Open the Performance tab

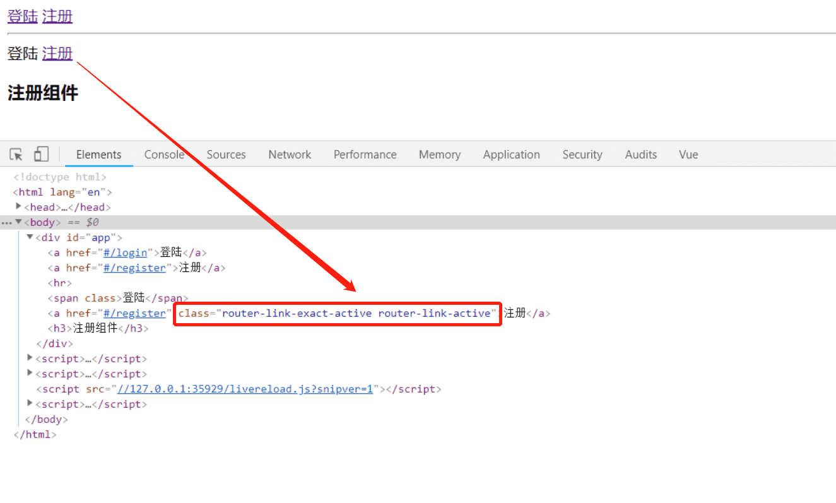tap(365, 155)
